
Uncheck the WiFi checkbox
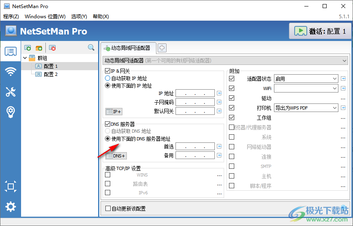232,88
